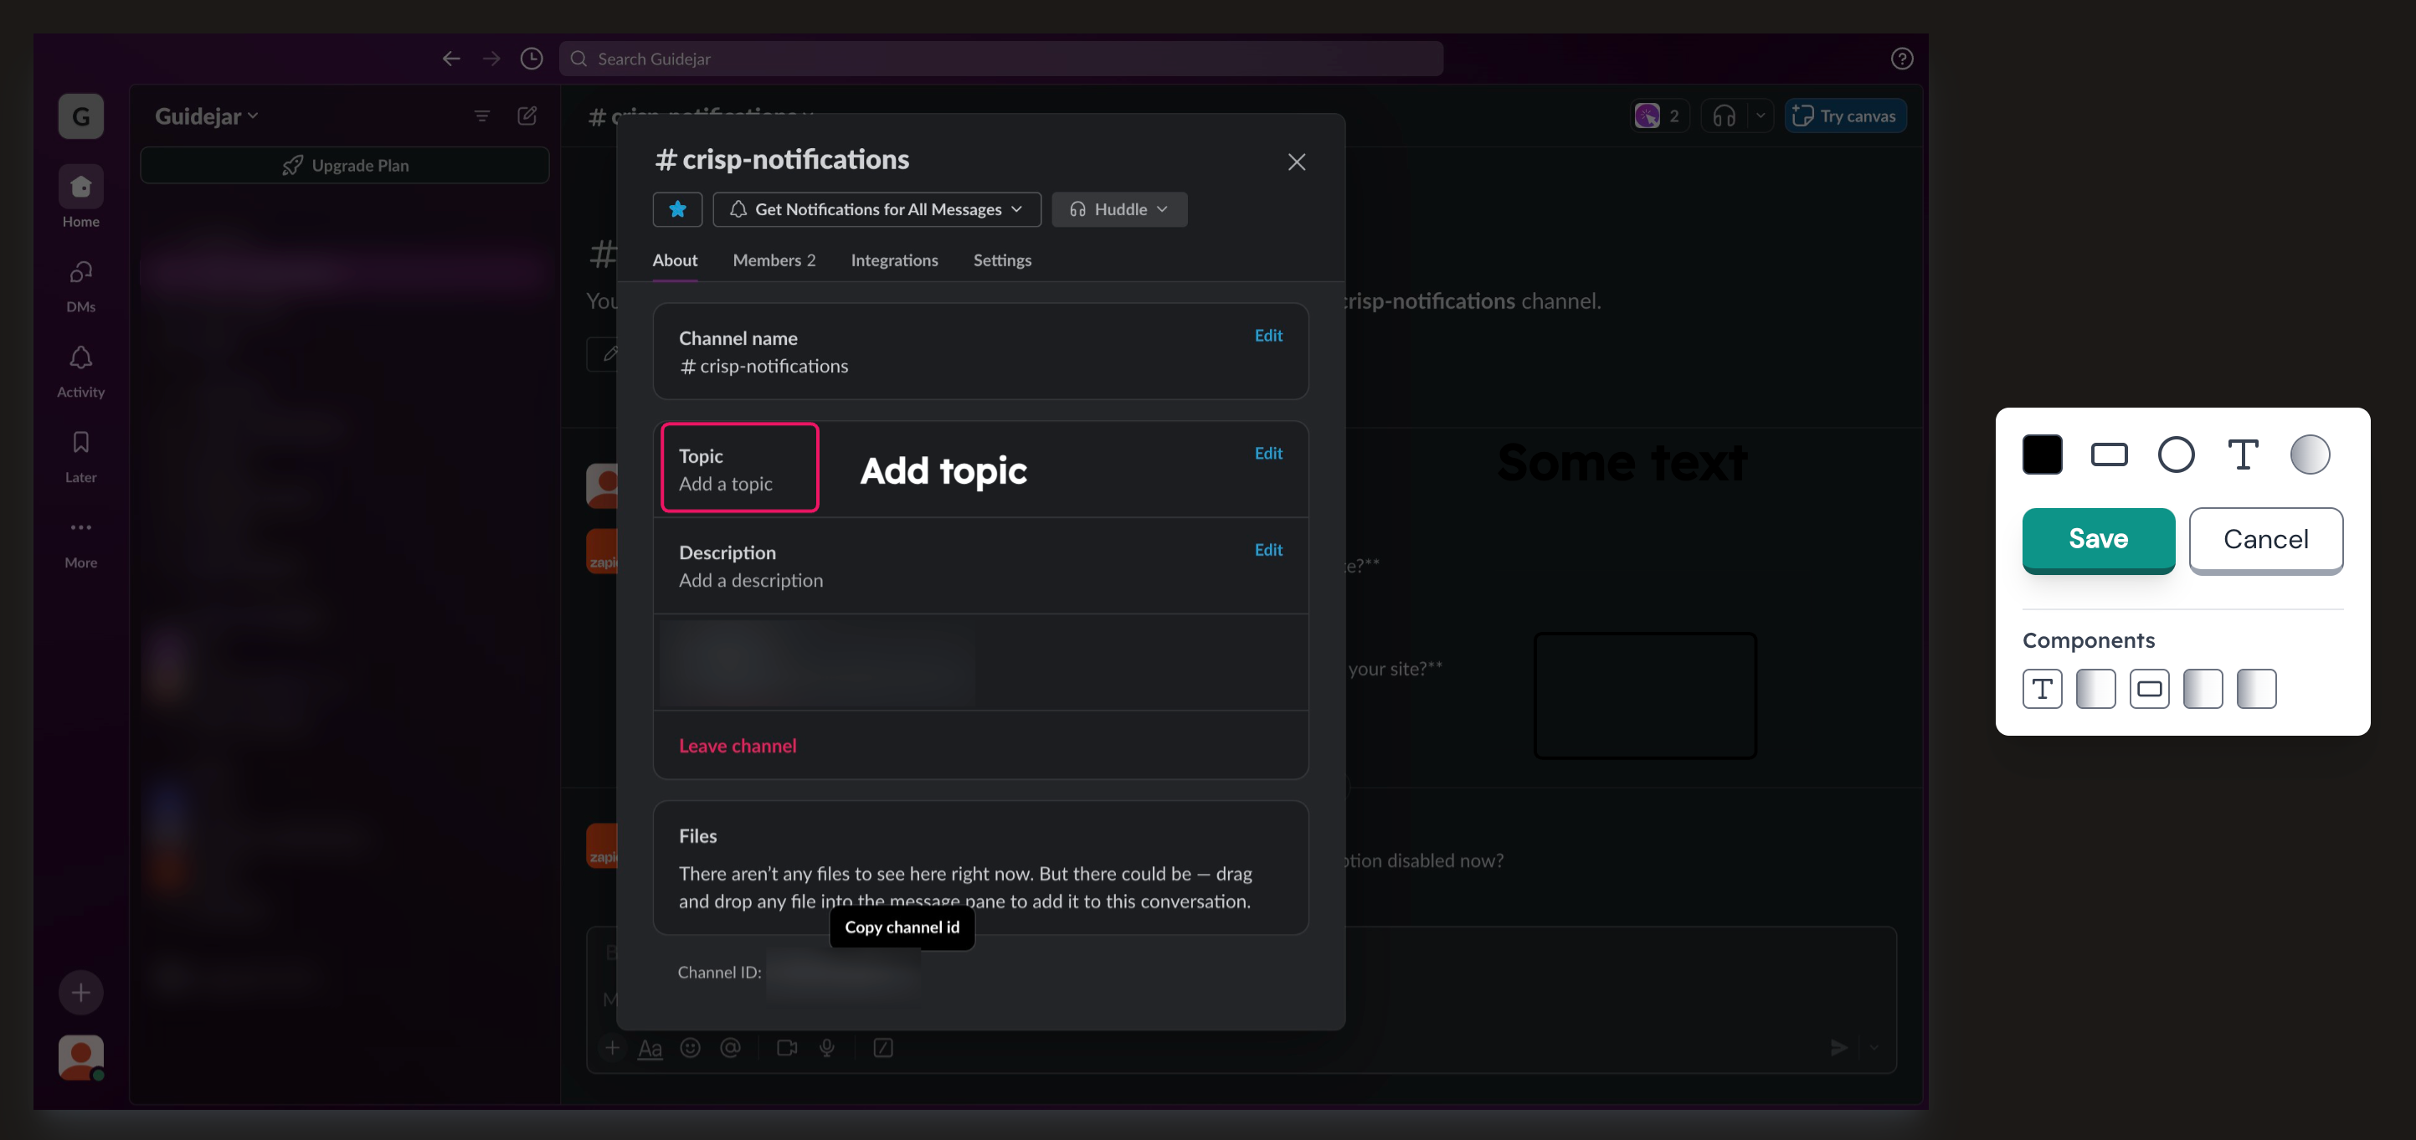Viewport: 2416px width, 1140px height.
Task: Edit the Description
Action: [1268, 550]
